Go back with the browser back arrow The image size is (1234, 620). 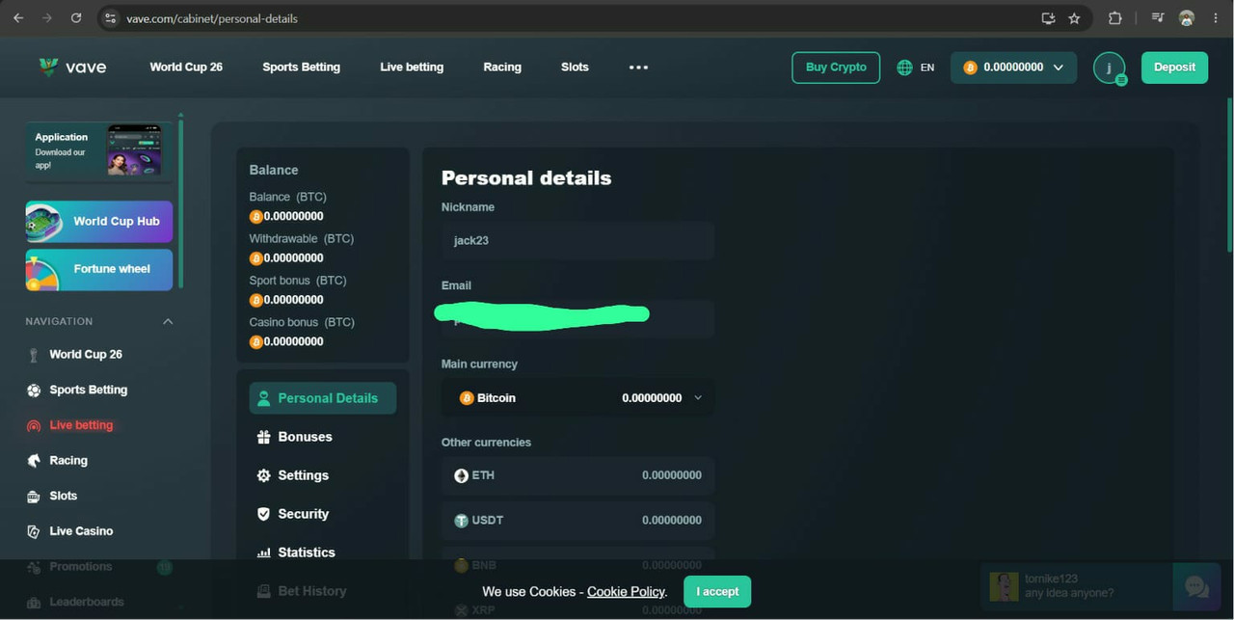pos(18,18)
